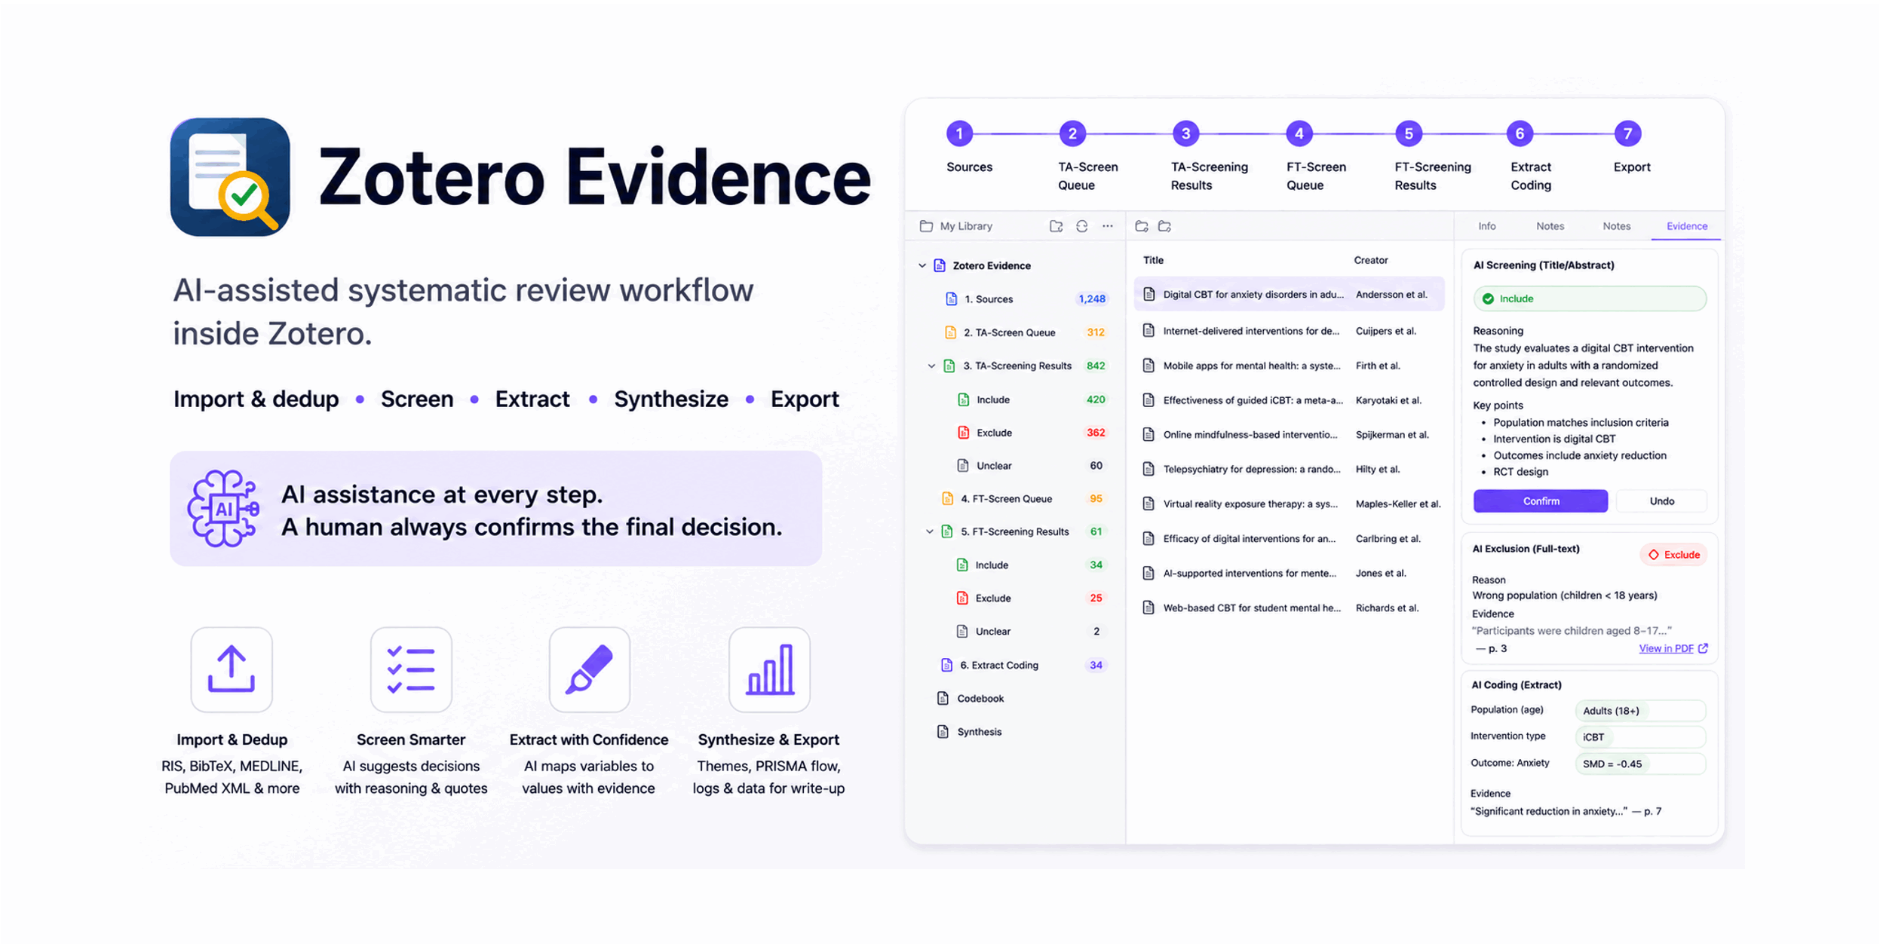Open the Population (age) Adults (18+) field

1640,711
